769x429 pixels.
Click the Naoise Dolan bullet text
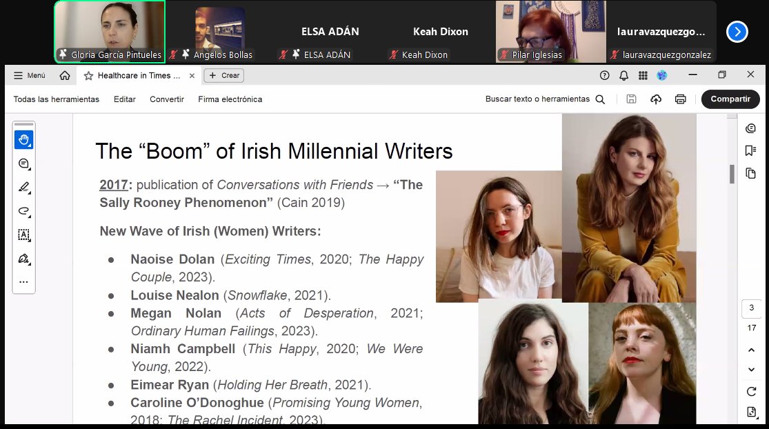pyautogui.click(x=277, y=268)
